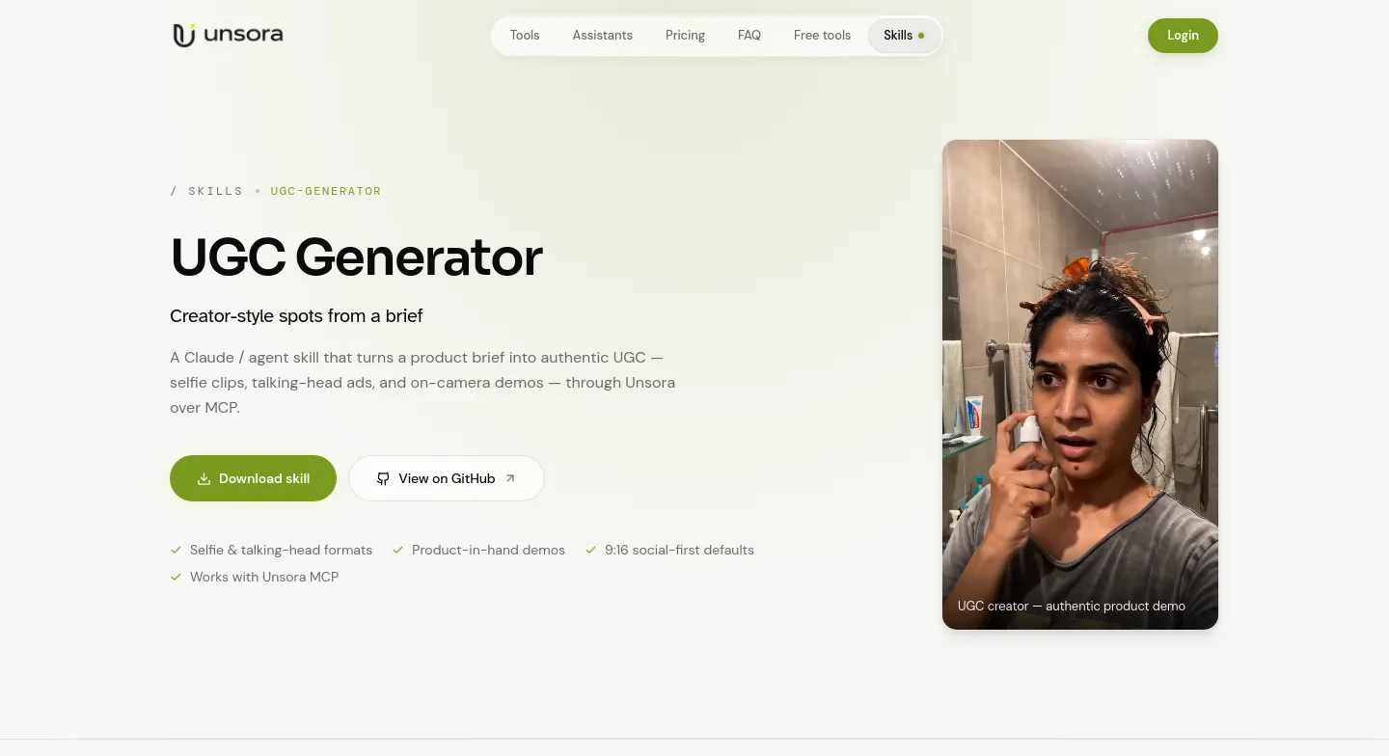The image size is (1389, 756).
Task: Click the checkmark beside Selfie & talking-head formats
Action: coord(177,550)
